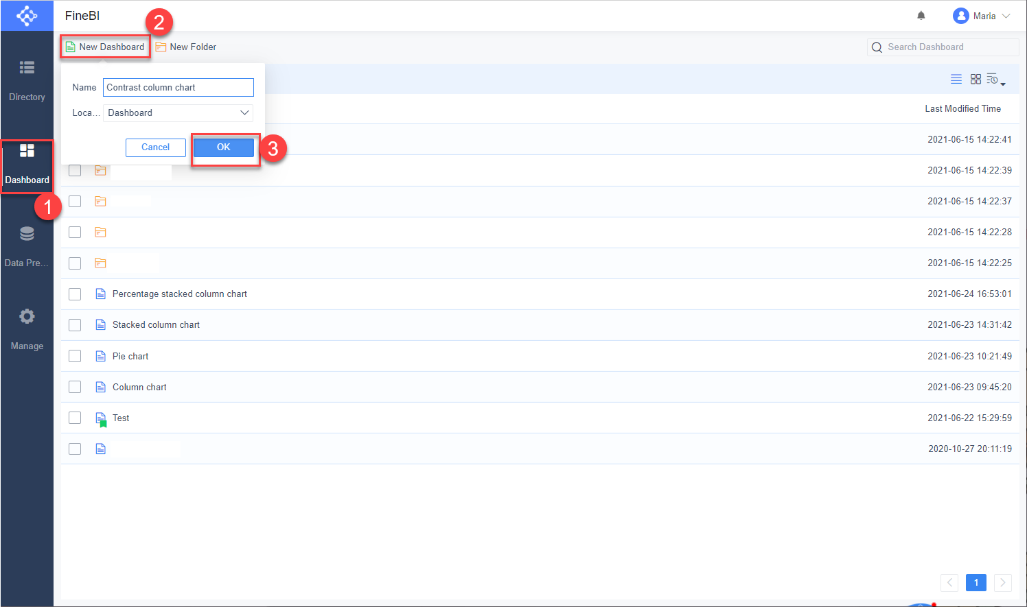The width and height of the screenshot is (1027, 607).
Task: Go to previous page arrow
Action: [949, 582]
